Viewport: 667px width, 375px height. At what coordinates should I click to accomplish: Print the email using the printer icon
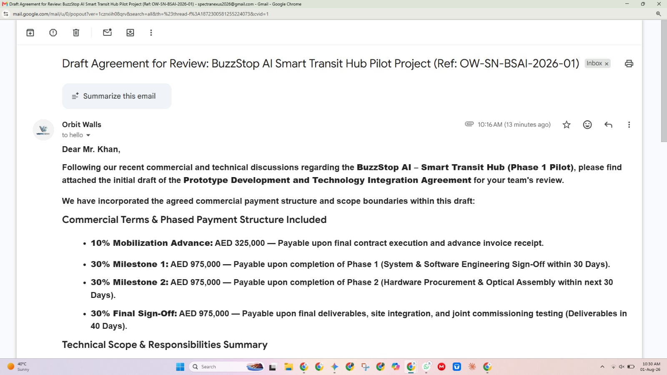629,64
